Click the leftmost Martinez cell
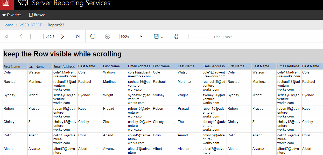 [x=40, y=86]
